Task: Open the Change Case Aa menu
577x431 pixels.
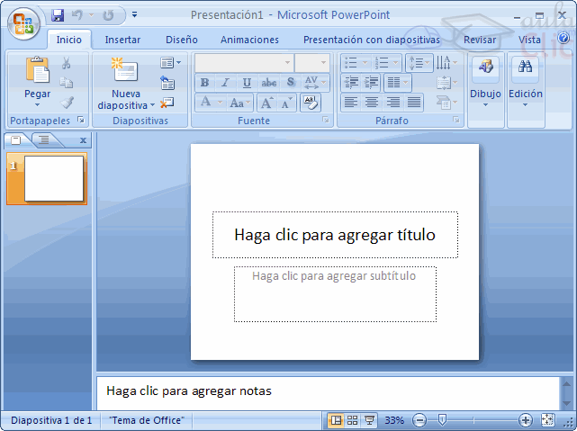Action: point(239,103)
